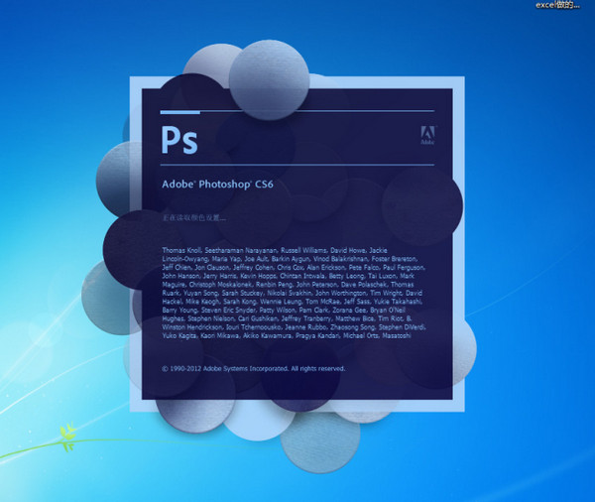Screen dimensions: 595x502
Task: Click the name "Russell Williams" in credits
Action: (x=303, y=250)
